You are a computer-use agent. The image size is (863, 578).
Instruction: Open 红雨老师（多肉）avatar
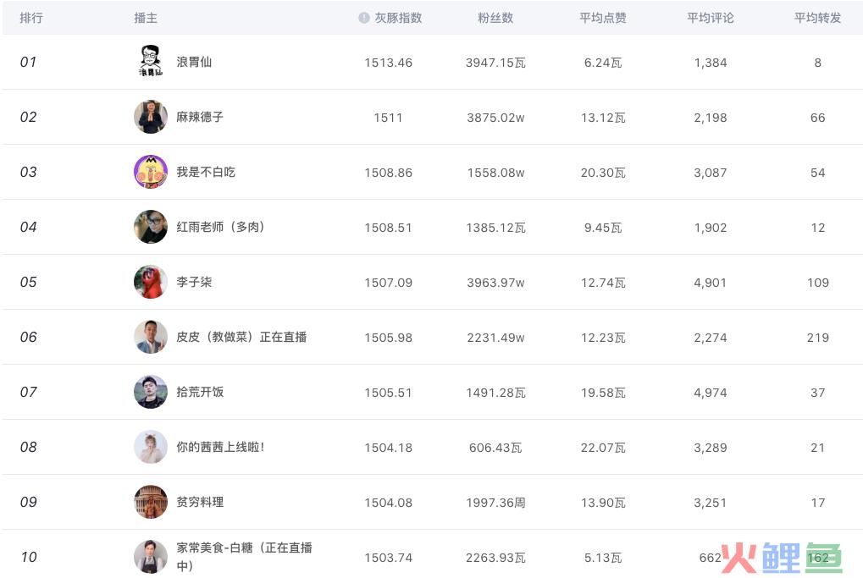point(150,227)
